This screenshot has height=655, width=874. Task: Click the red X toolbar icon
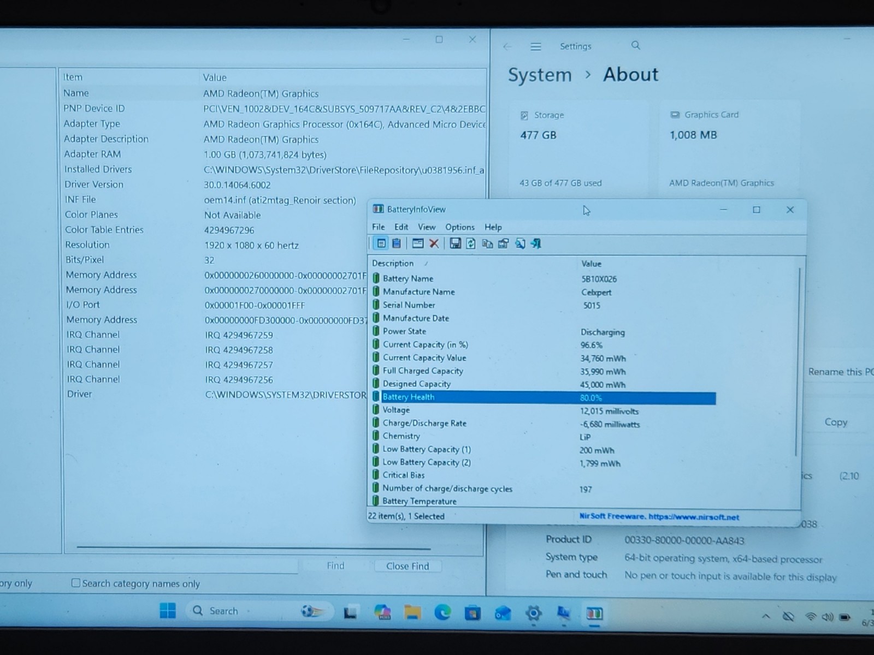click(x=434, y=243)
